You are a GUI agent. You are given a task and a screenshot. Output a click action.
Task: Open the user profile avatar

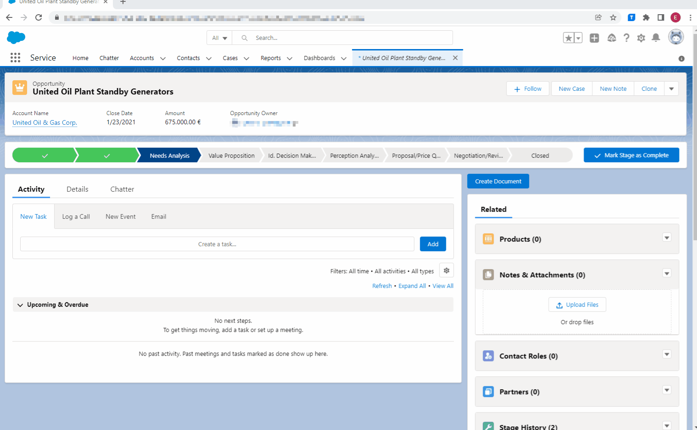[x=676, y=37]
